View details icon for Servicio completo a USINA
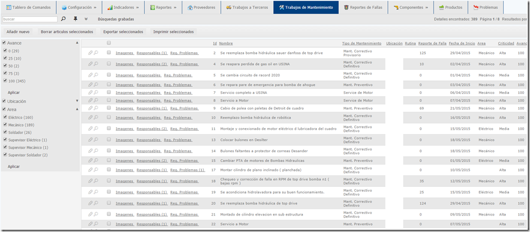Viewport: 530px width, 232px height. (96, 92)
